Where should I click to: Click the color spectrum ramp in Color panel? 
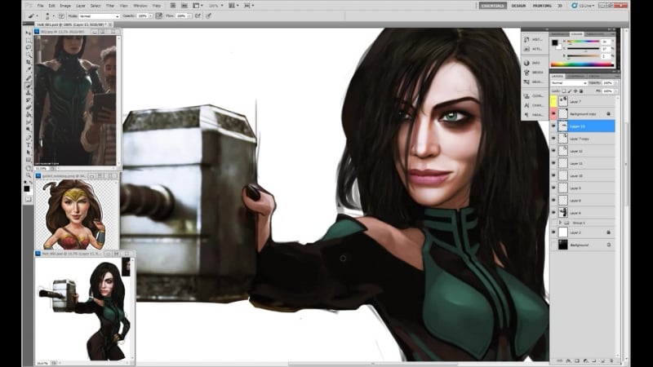point(584,64)
